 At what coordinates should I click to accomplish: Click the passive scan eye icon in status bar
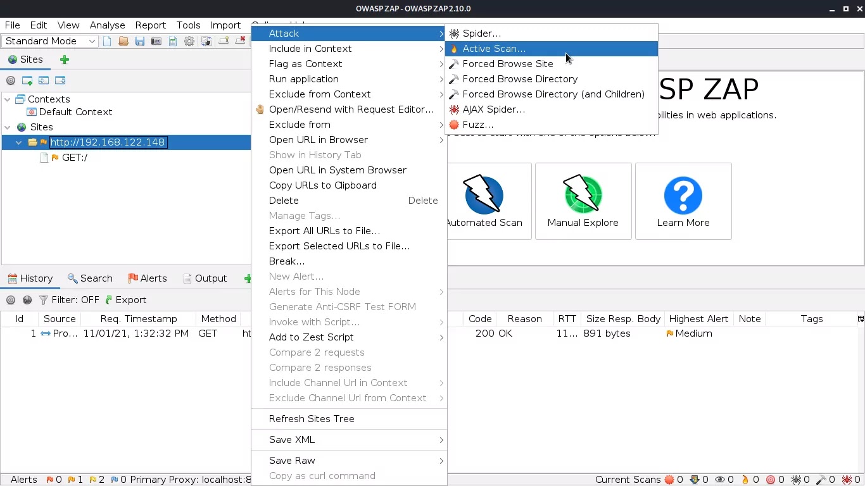(720, 480)
